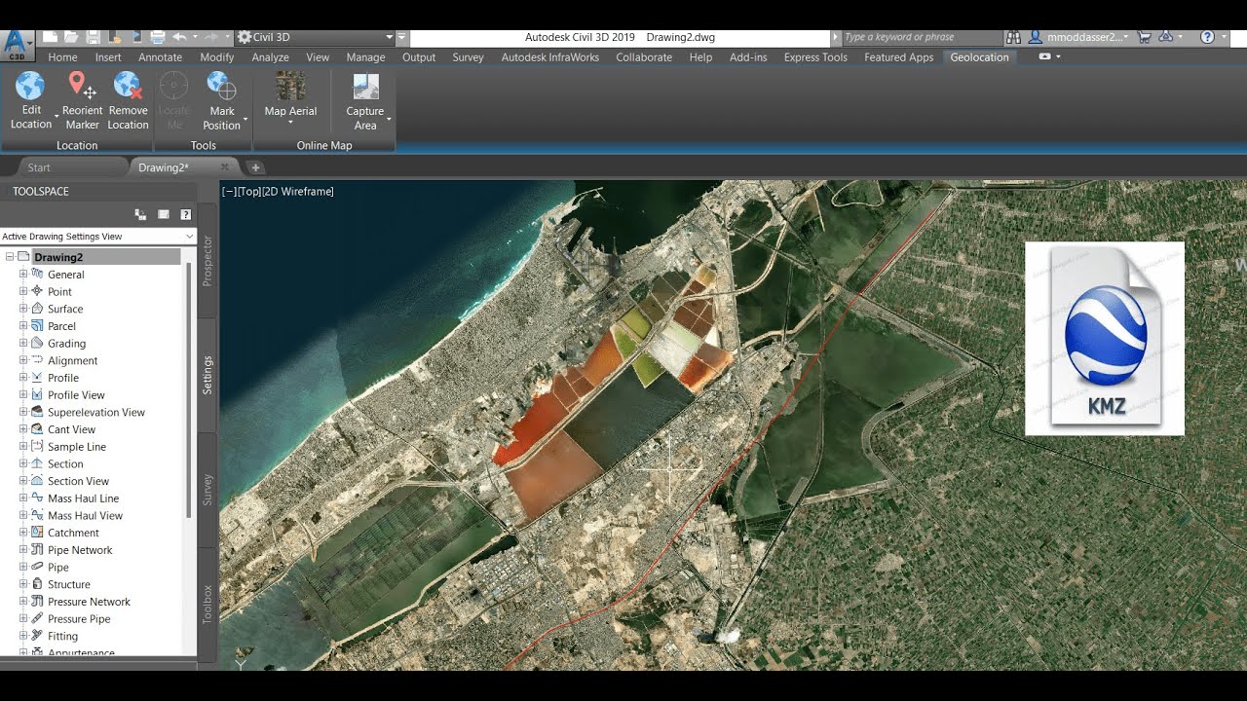Click the New drawing icon in quick access toolbar
This screenshot has height=701, width=1247.
click(50, 37)
